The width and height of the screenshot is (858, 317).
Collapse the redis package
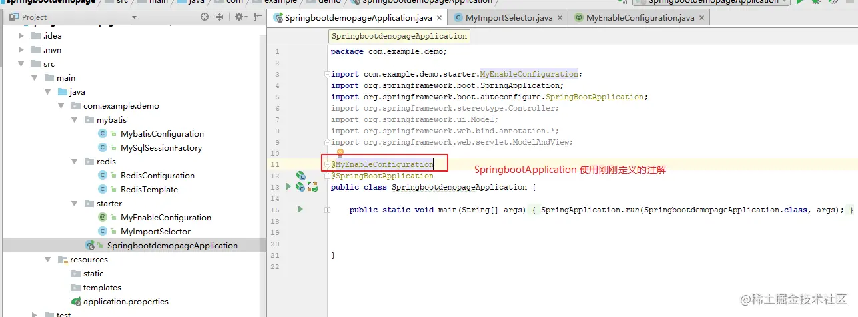pos(74,162)
